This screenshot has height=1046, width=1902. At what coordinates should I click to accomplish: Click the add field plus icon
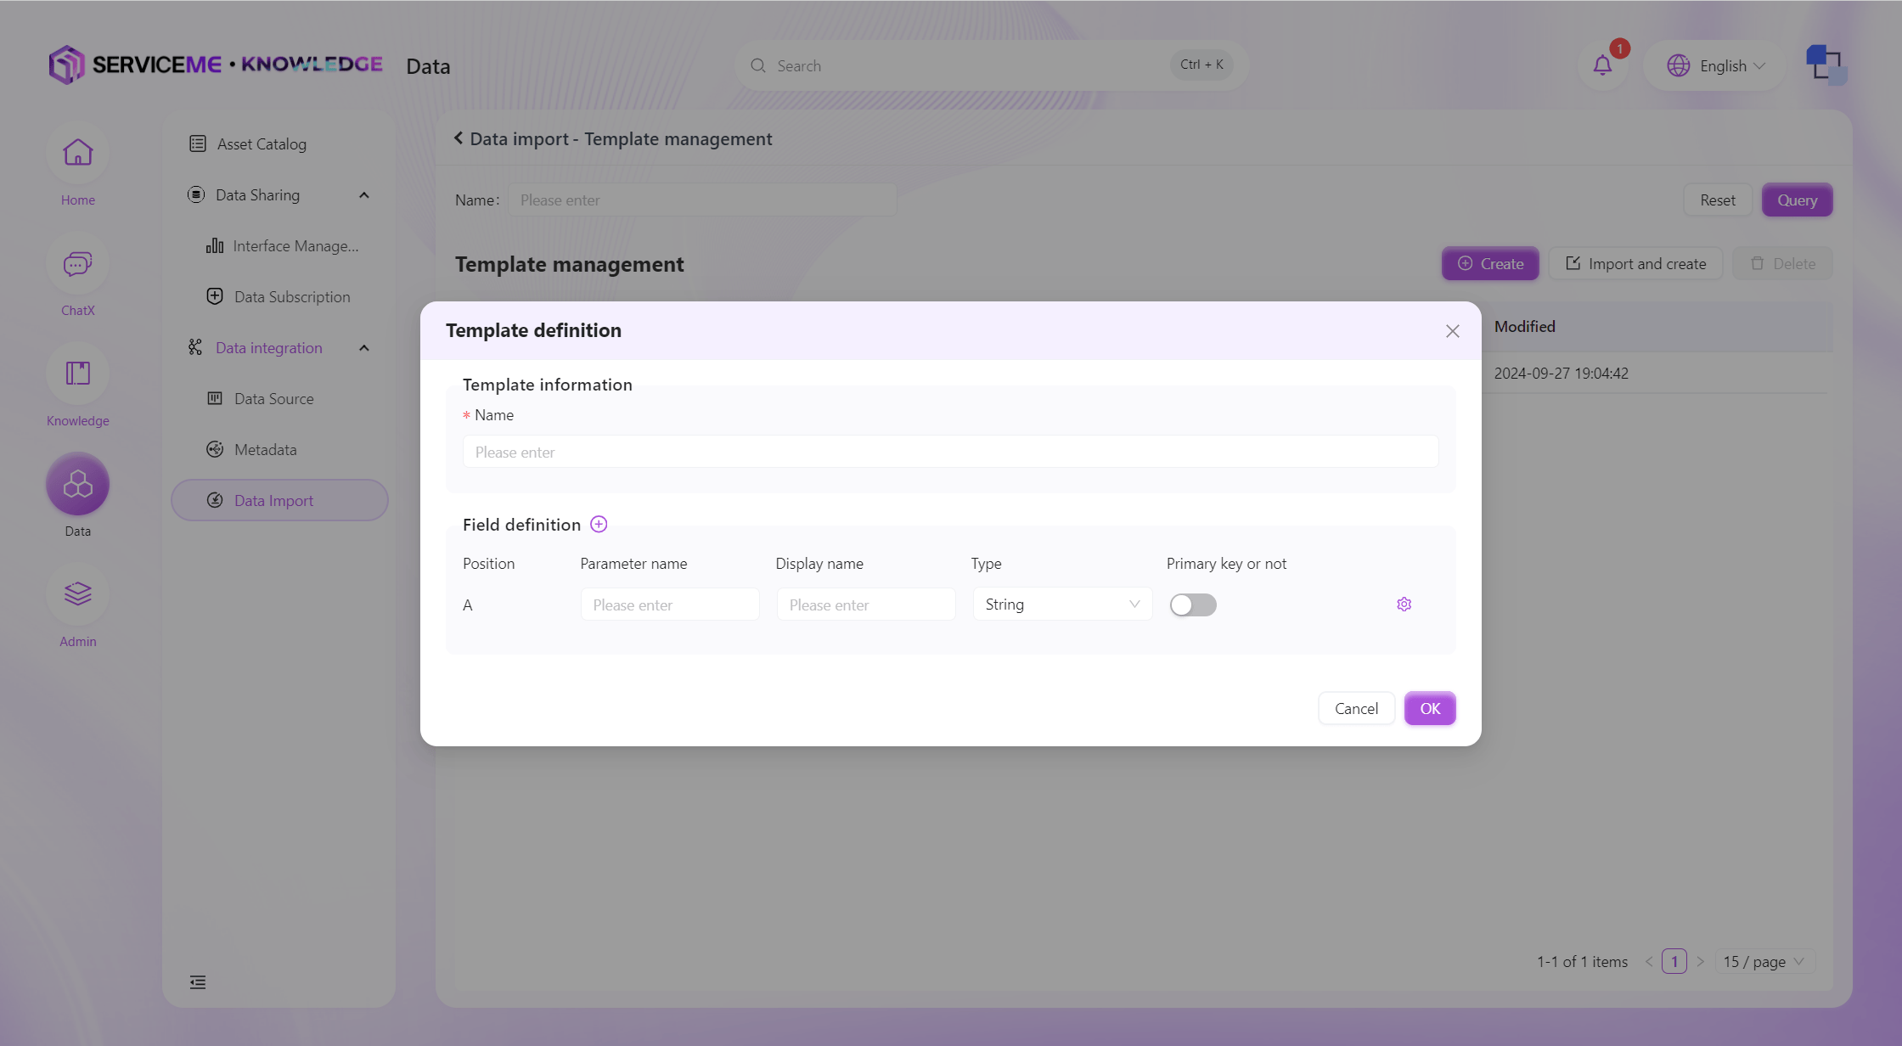tap(599, 525)
